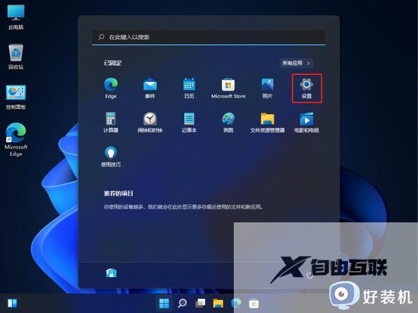Select Microsoft Edge desktop shortcut
The width and height of the screenshot is (418, 313).
[x=16, y=140]
